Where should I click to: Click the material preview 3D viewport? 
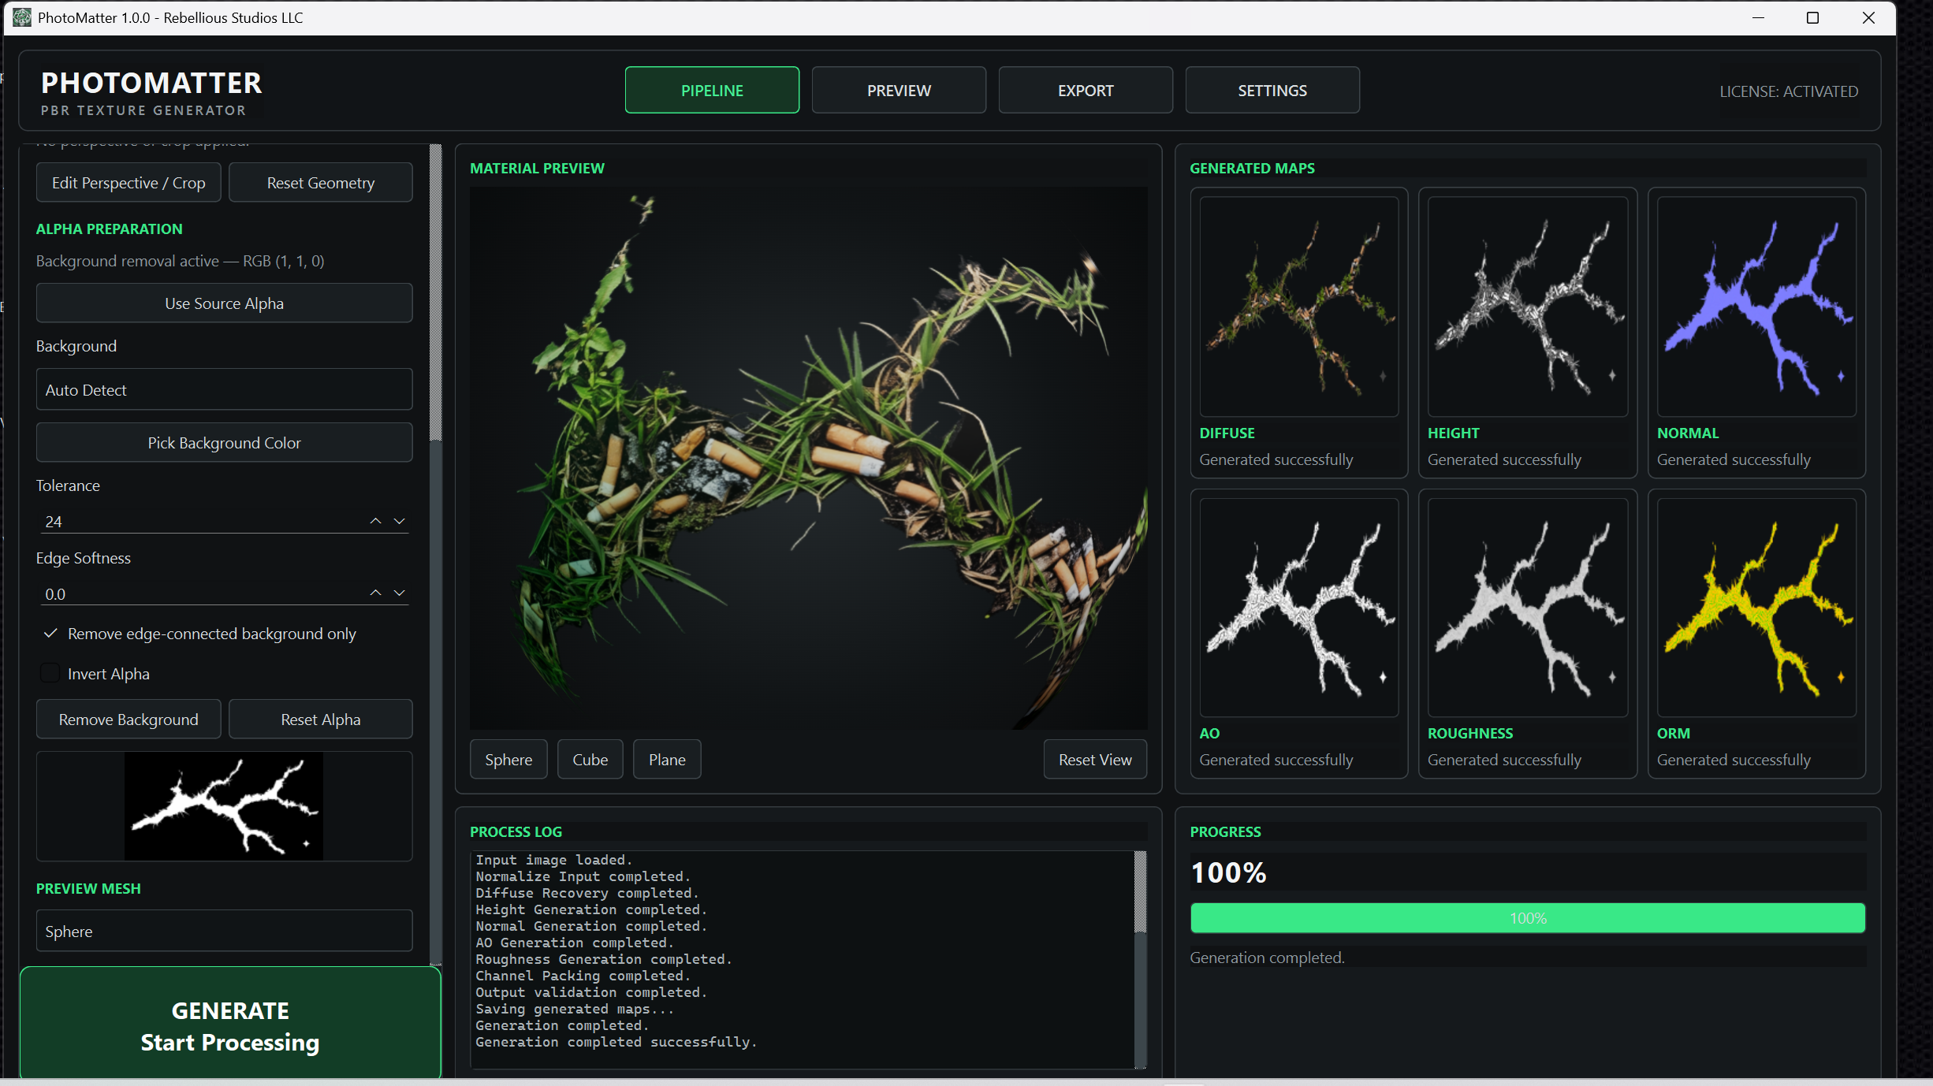pos(809,458)
